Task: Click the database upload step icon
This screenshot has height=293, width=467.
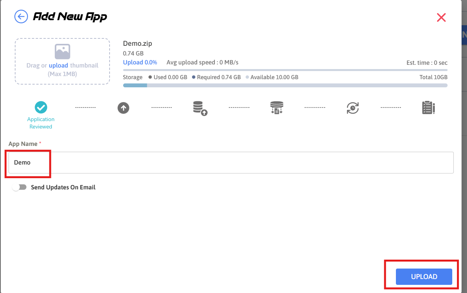Action: [200, 108]
